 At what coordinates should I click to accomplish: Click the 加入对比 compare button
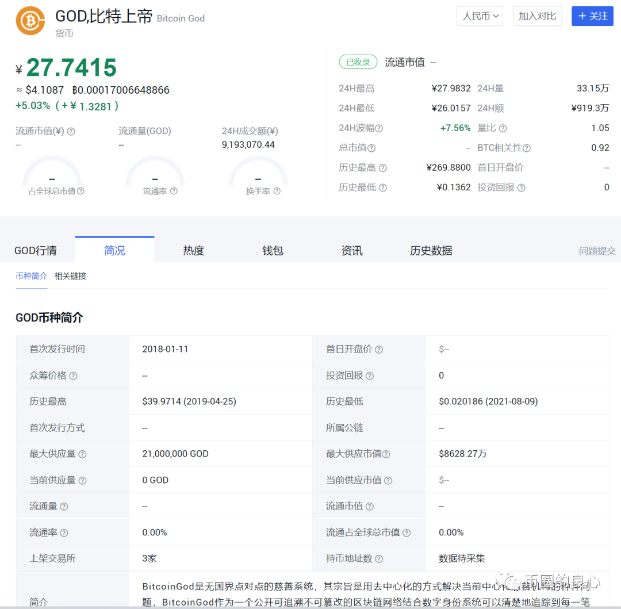click(x=537, y=16)
